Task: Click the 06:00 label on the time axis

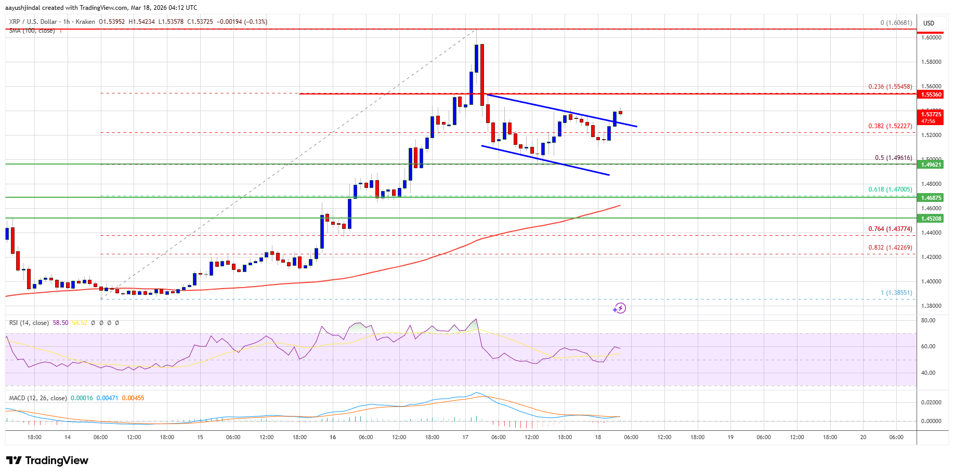Action: 100,438
